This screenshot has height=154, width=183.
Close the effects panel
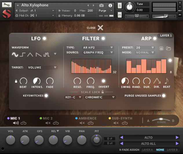[x=100, y=28]
